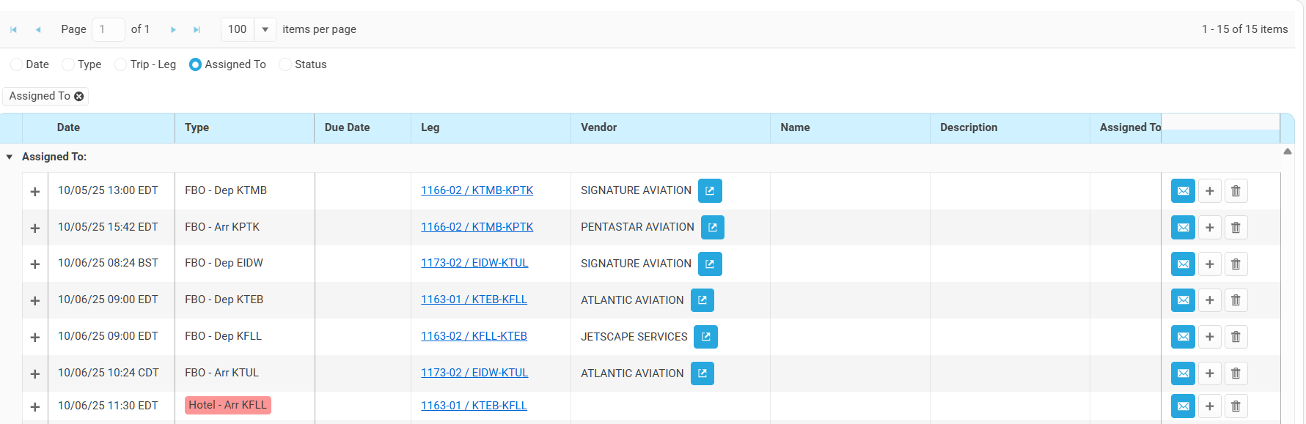The height and width of the screenshot is (424, 1306).
Task: Send email for Hotel - Arr KFLL row
Action: click(1183, 406)
